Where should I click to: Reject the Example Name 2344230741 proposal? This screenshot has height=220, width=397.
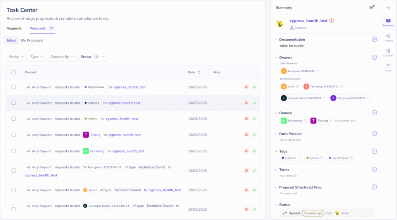(x=246, y=210)
